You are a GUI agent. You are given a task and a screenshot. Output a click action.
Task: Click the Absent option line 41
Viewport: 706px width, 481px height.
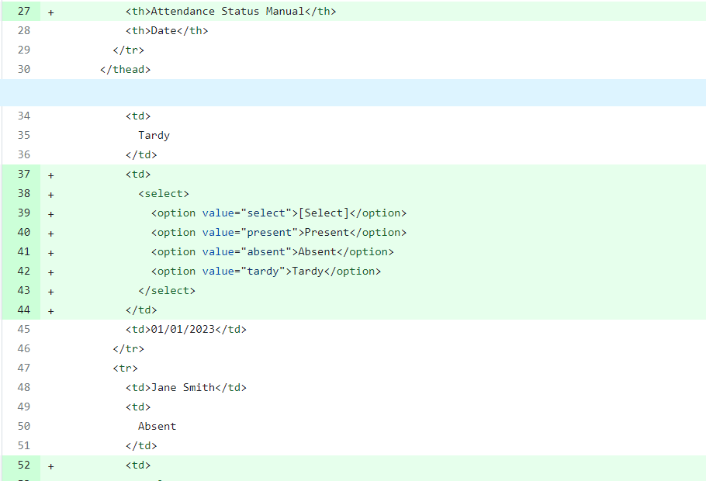click(272, 252)
